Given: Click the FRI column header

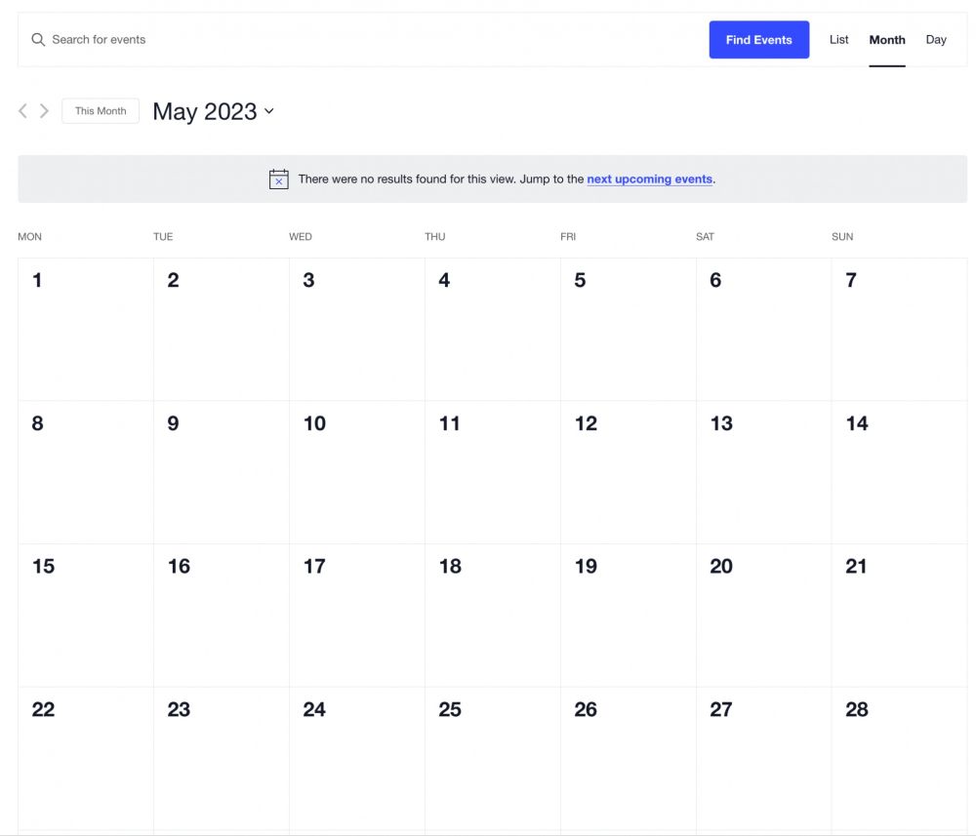Looking at the screenshot, I should coord(568,237).
